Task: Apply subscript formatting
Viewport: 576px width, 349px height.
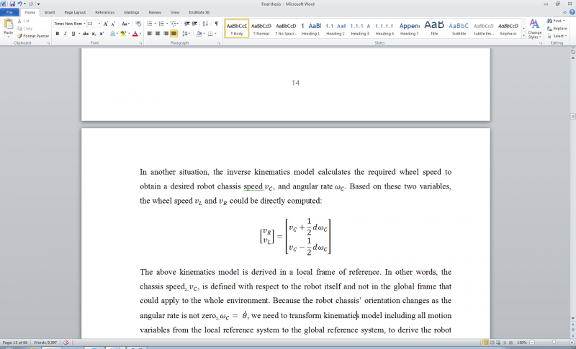Action: [94, 33]
